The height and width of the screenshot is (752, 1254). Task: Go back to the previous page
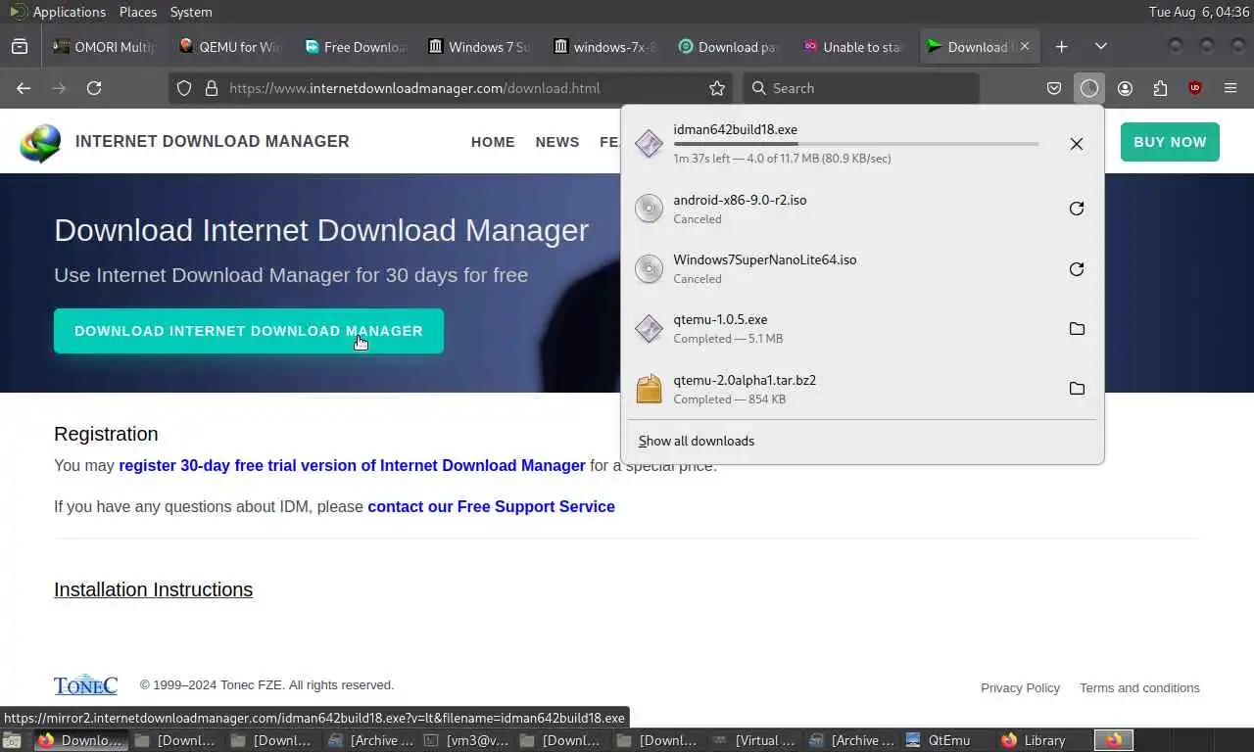[x=24, y=88]
